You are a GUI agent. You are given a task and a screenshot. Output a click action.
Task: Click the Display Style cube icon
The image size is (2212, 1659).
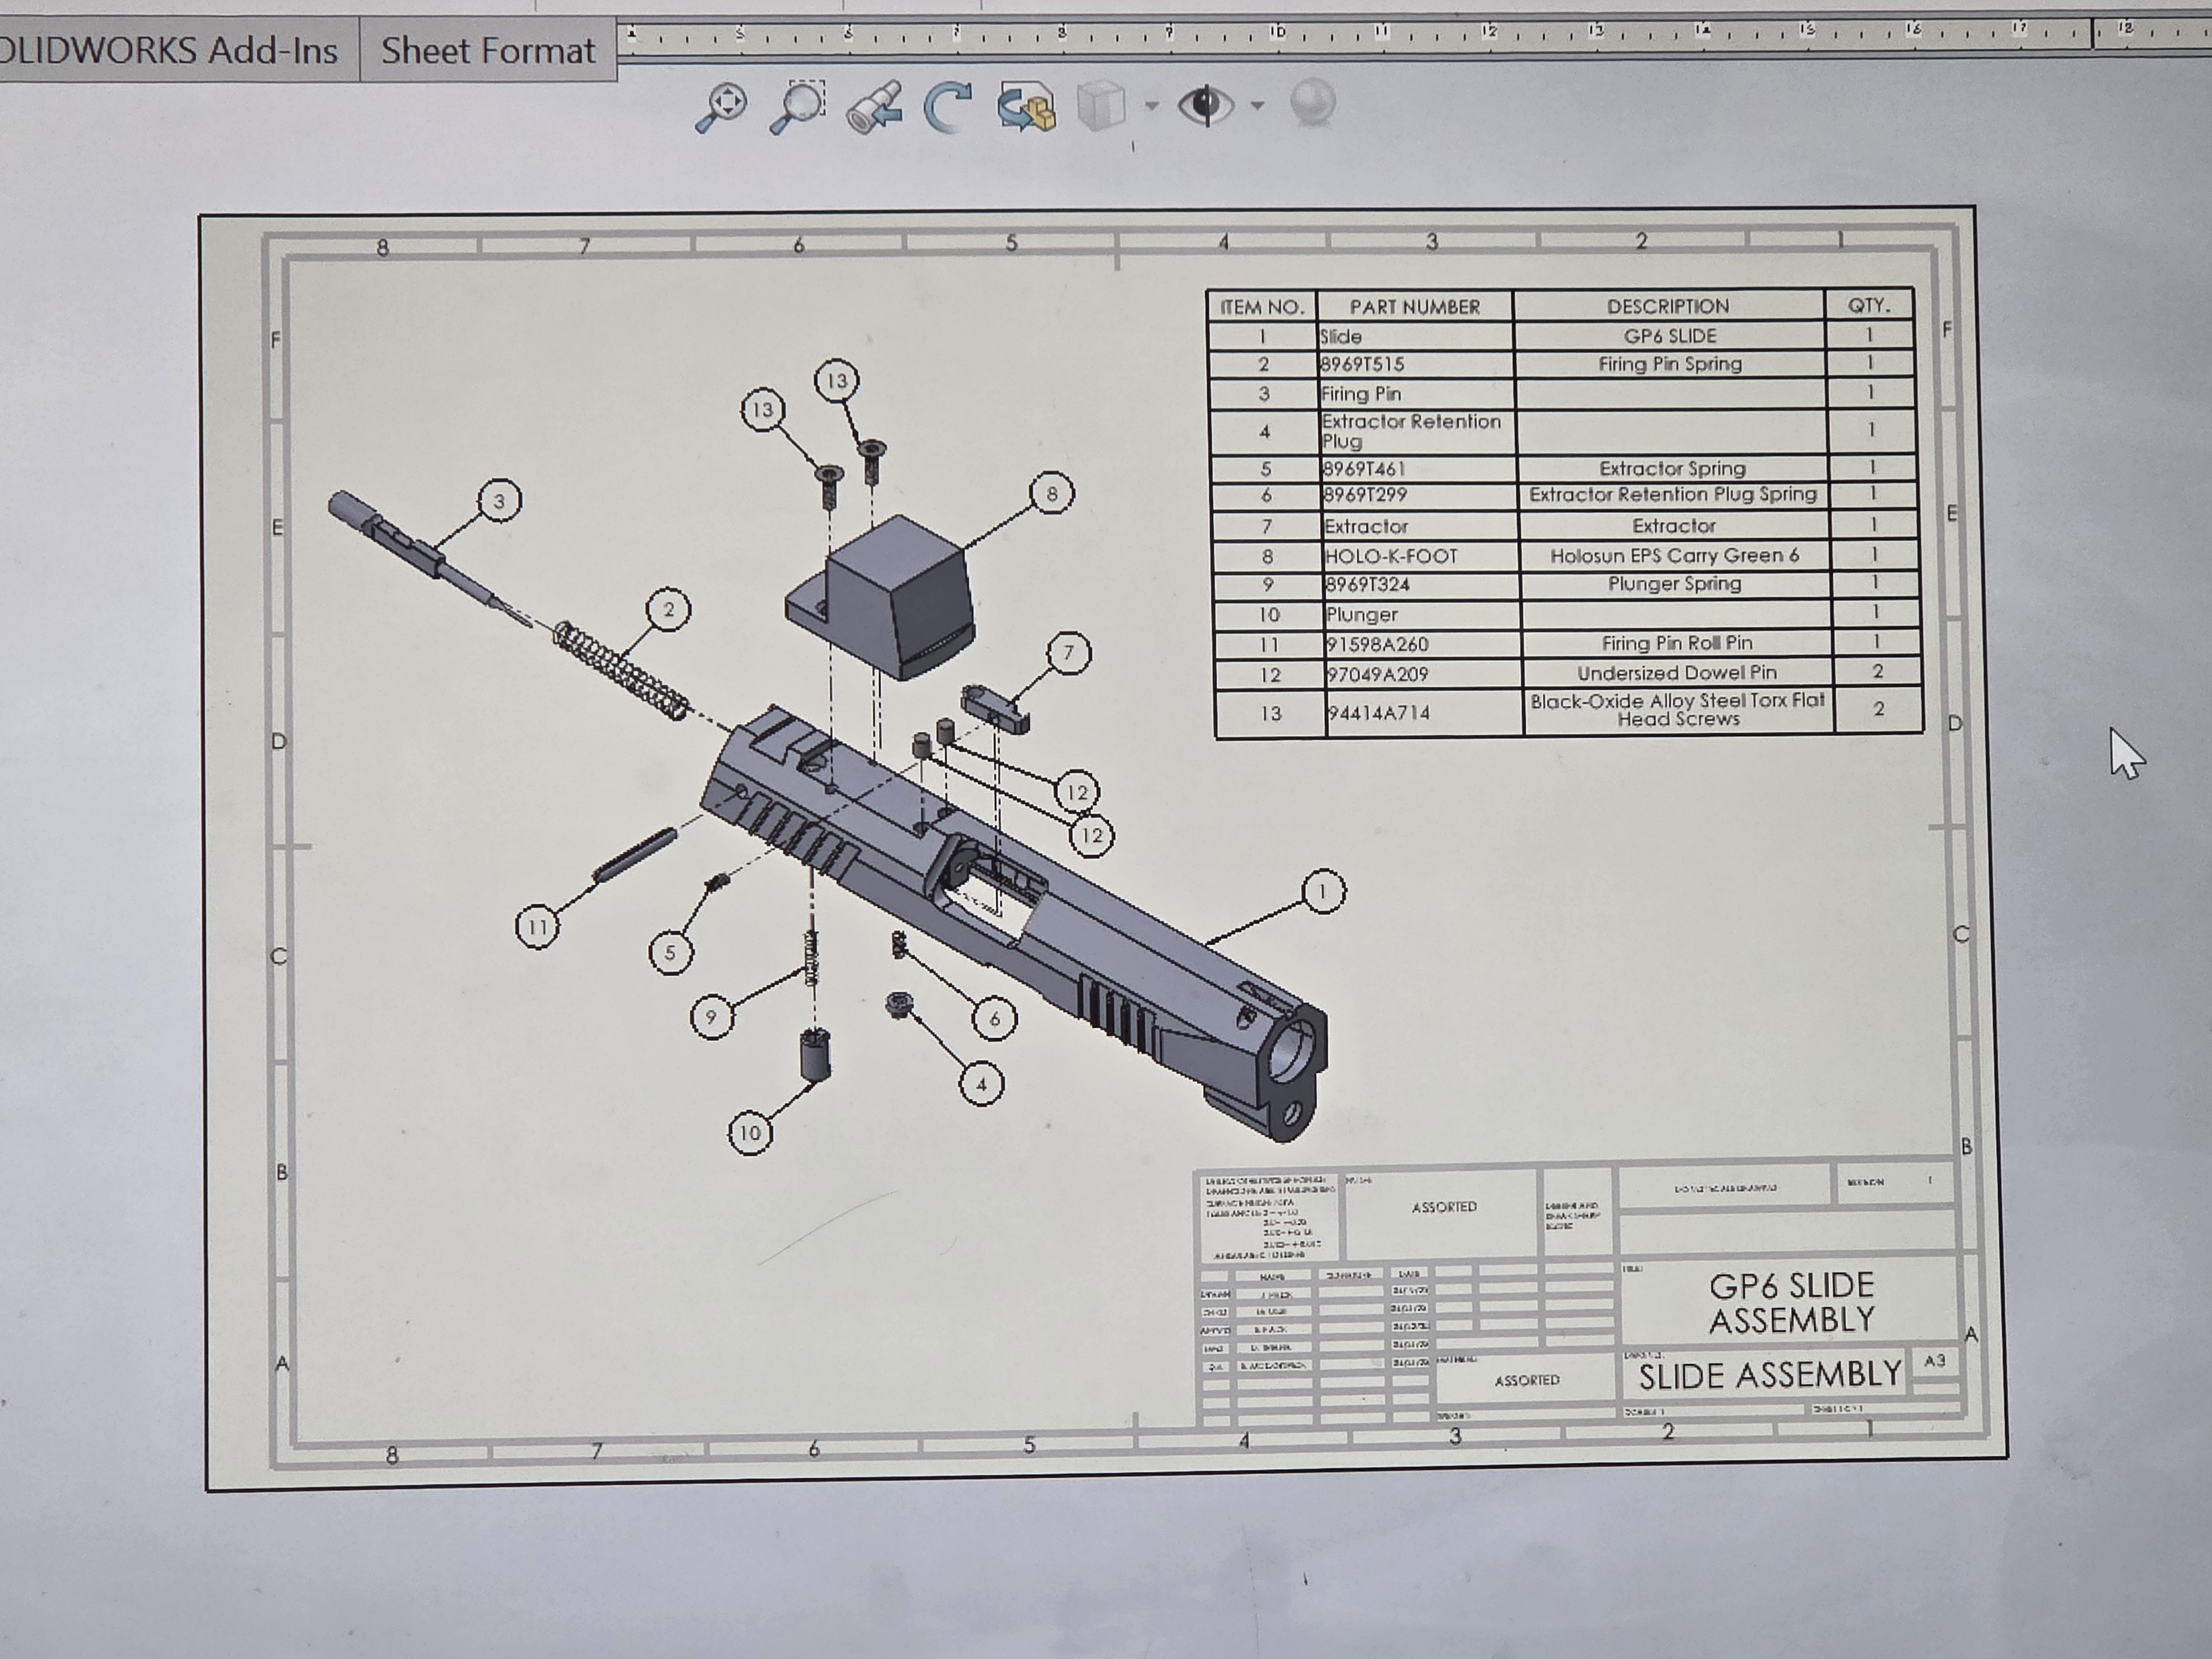point(1102,106)
